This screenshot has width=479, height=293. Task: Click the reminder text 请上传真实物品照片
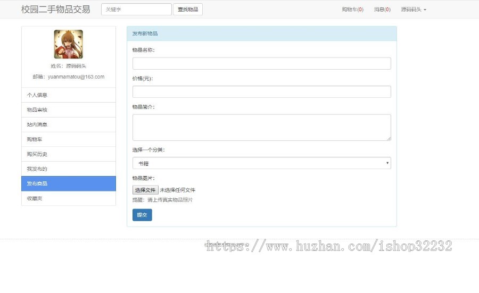170,200
